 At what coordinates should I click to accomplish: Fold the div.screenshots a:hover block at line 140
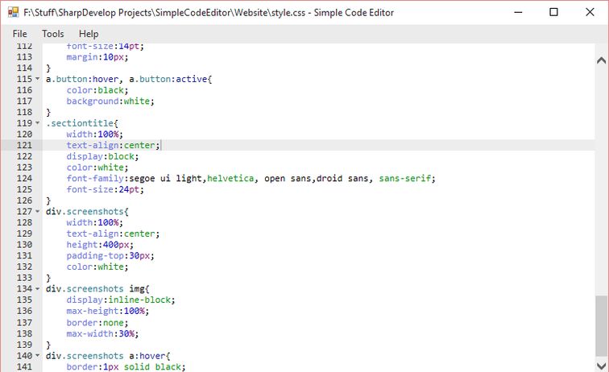pyautogui.click(x=38, y=355)
